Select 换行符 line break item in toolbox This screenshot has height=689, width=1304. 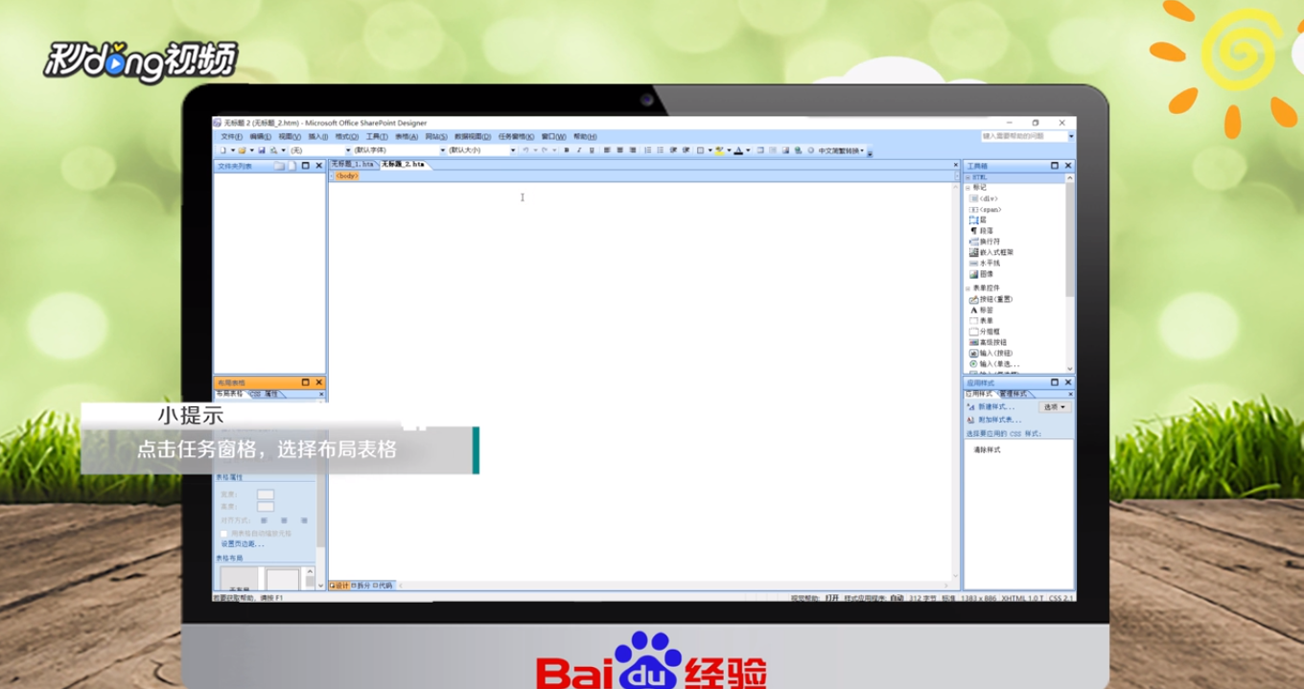coord(984,241)
